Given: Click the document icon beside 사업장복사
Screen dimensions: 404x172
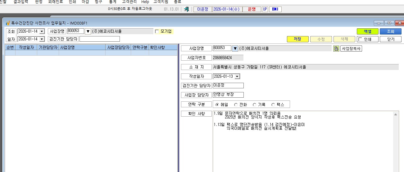Looking at the screenshot, I should point(336,49).
